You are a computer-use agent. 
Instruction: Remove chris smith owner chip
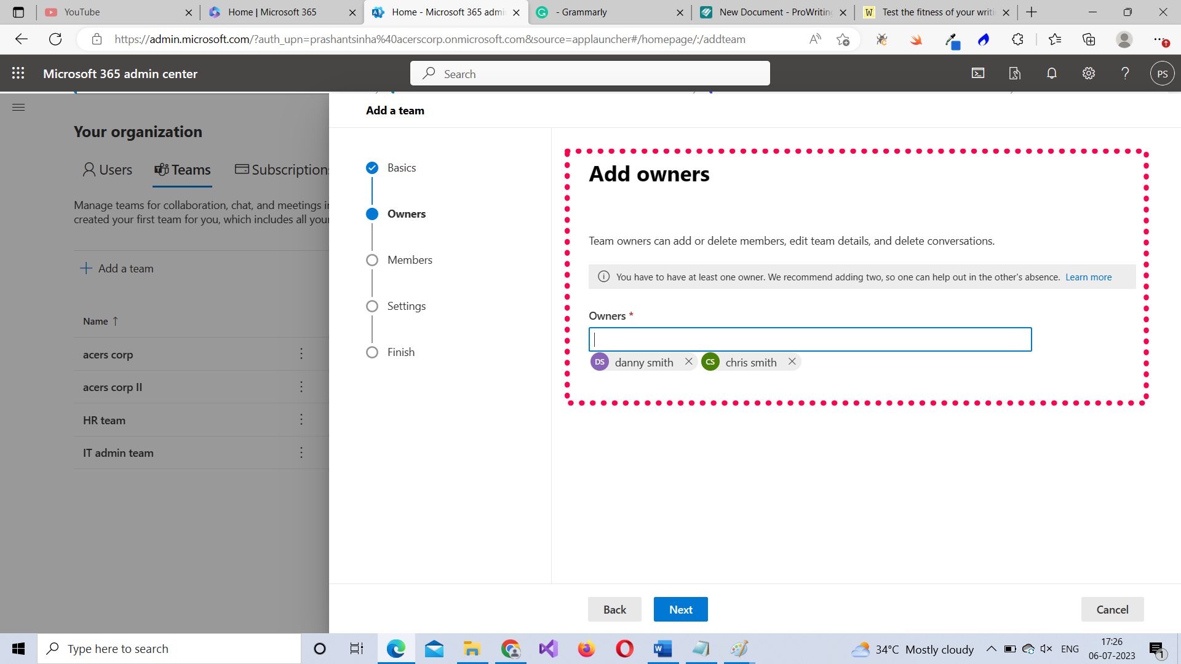792,362
